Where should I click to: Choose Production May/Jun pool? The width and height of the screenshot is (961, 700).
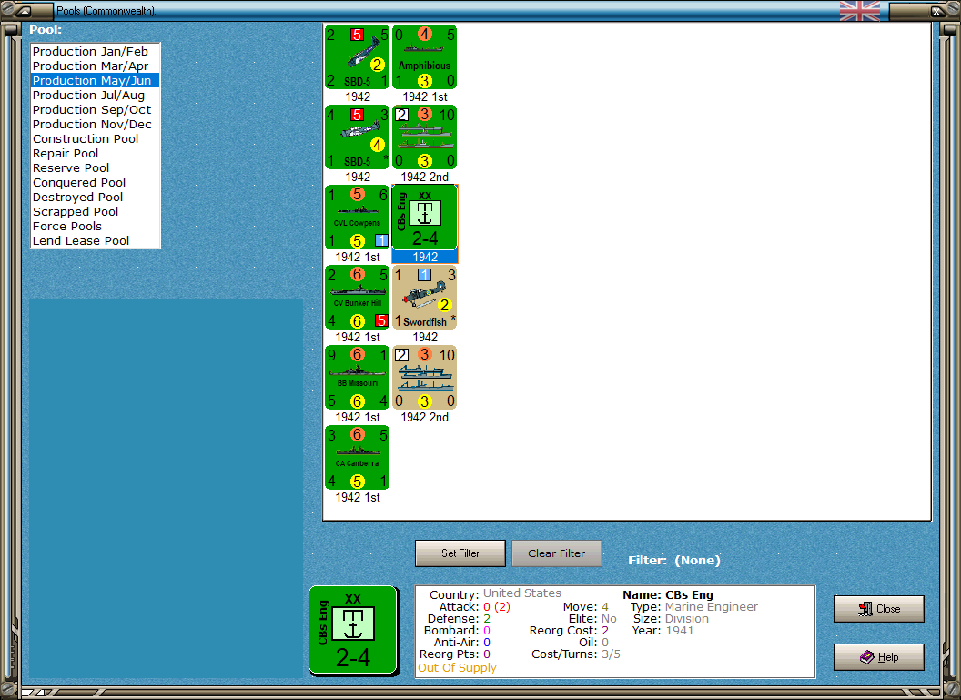95,80
